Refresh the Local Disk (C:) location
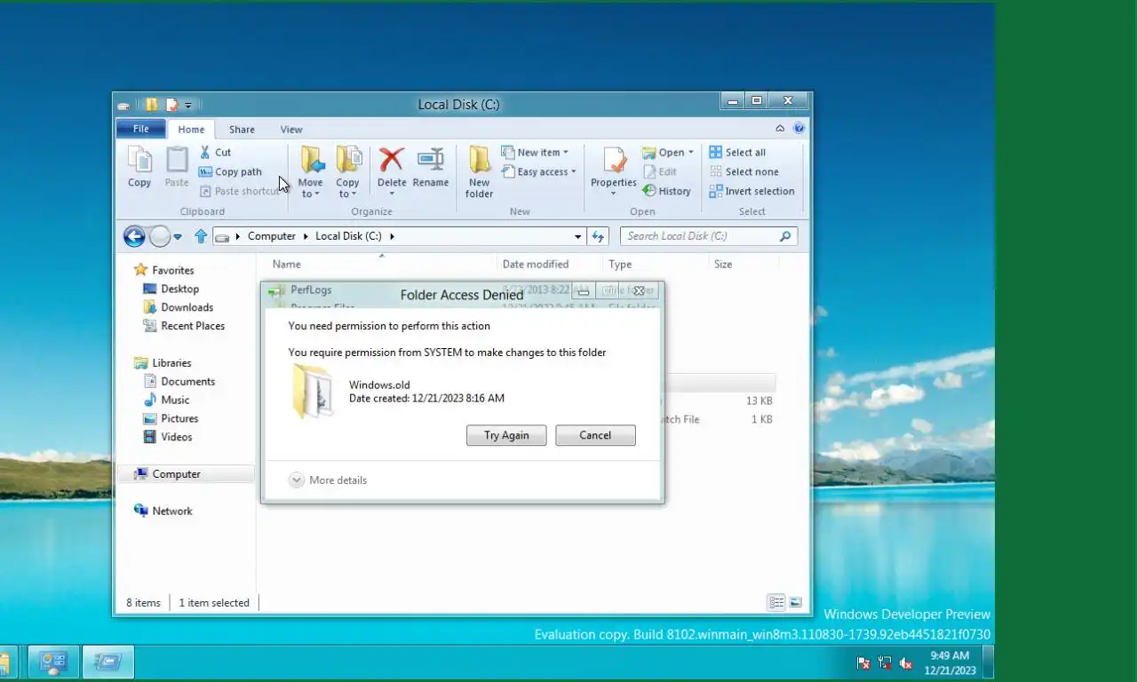This screenshot has height=682, width=1137. click(599, 236)
